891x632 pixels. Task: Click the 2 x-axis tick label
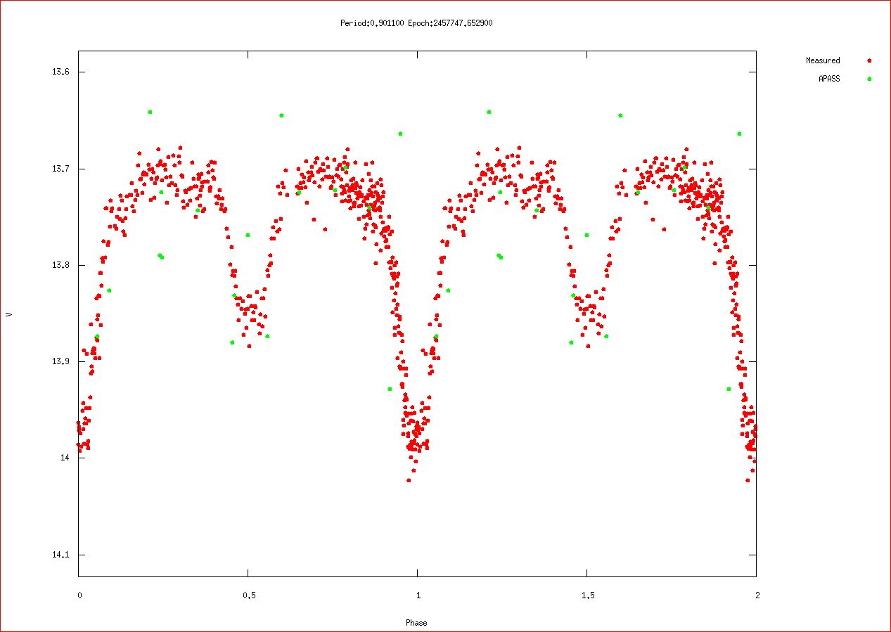757,595
